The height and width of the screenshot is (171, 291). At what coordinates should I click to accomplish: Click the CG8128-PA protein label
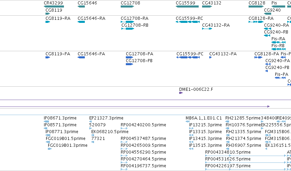(267, 54)
